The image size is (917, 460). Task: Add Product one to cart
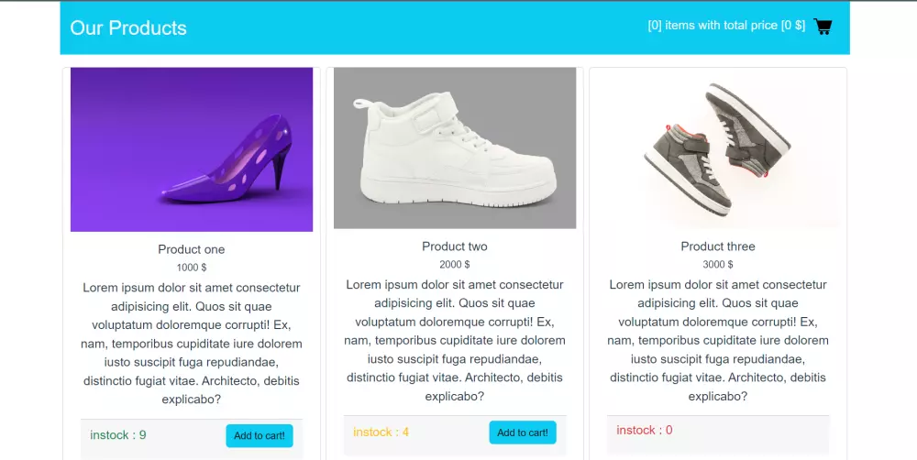click(259, 436)
